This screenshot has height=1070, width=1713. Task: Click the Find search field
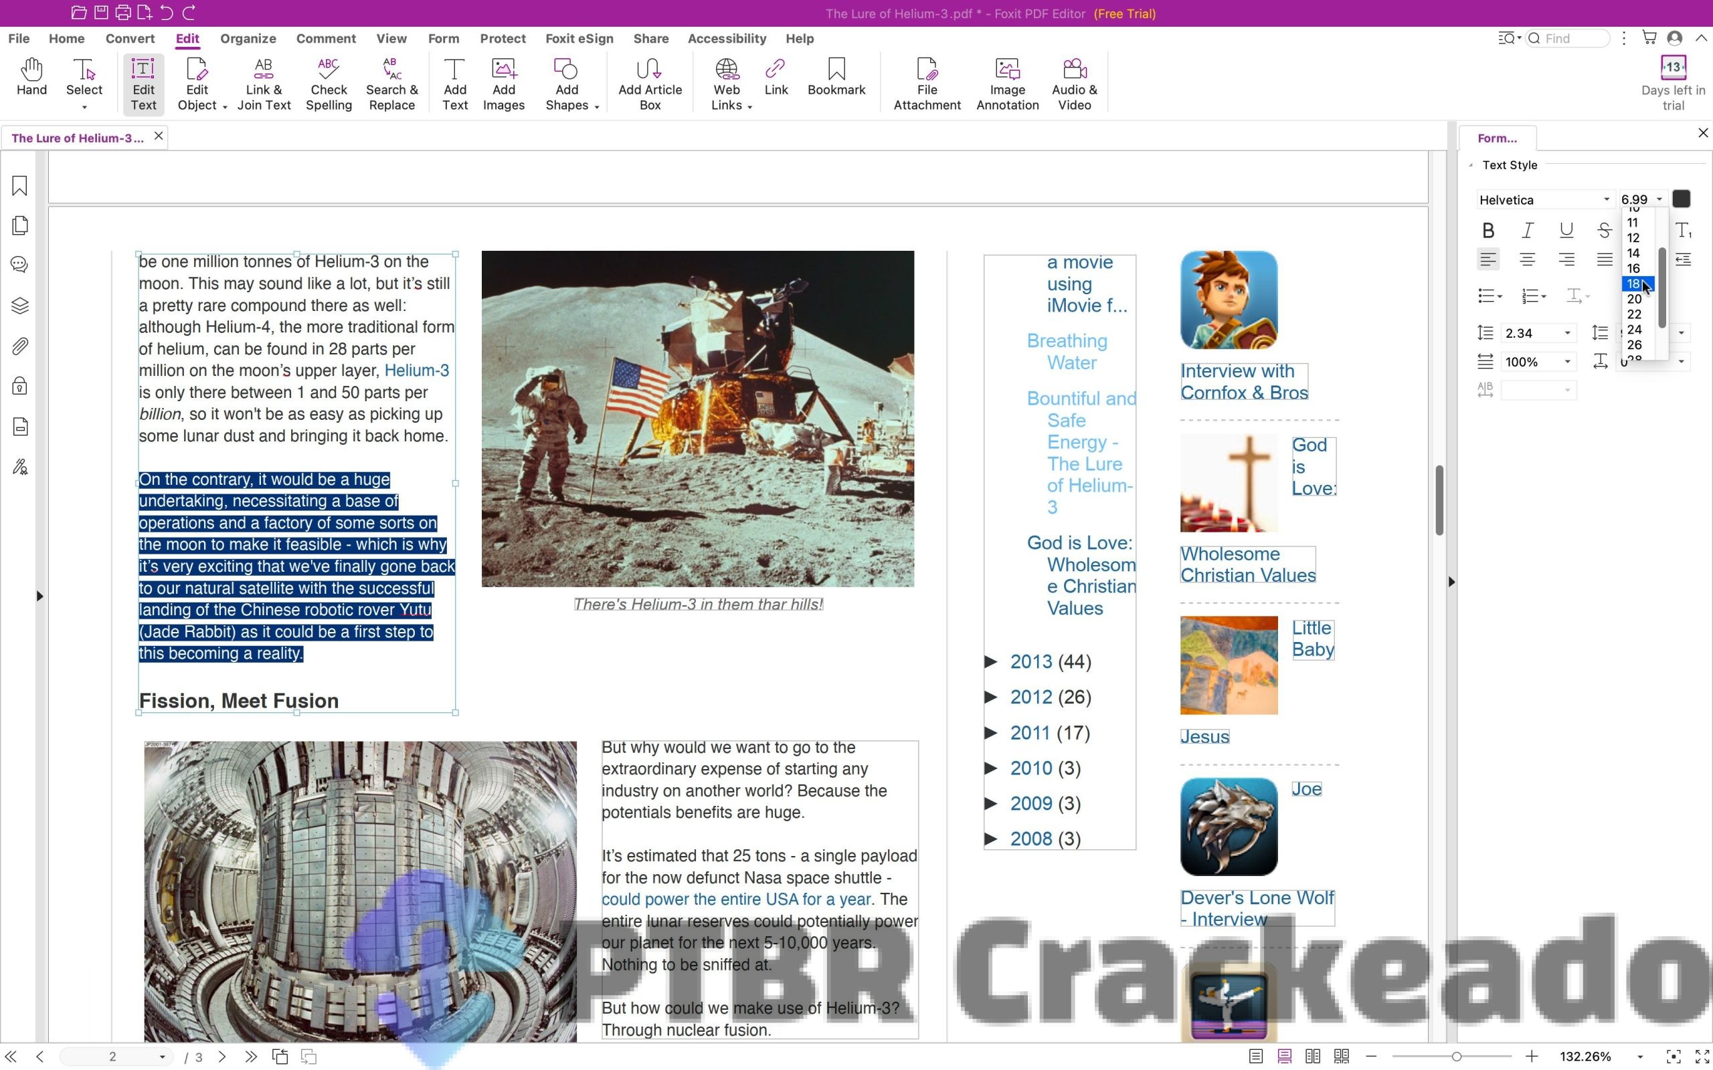1568,38
